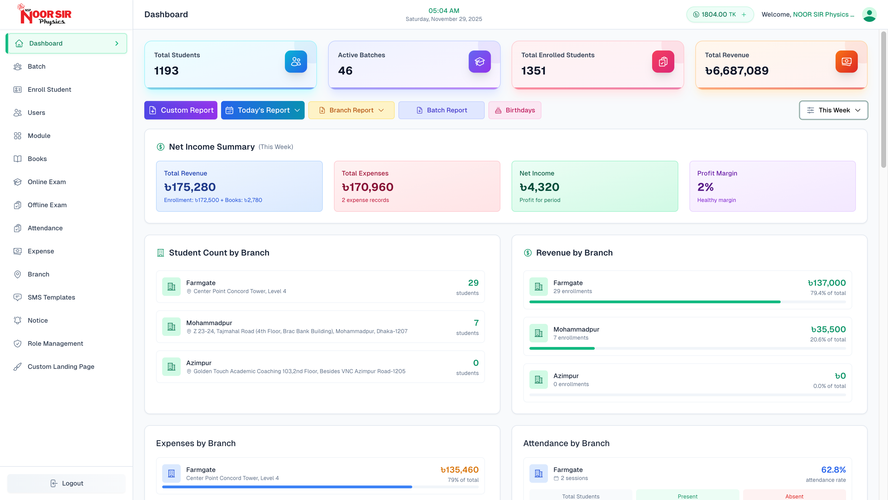Click Mohammadpur building icon in Revenue by Branch
The height and width of the screenshot is (500, 888).
pos(538,333)
